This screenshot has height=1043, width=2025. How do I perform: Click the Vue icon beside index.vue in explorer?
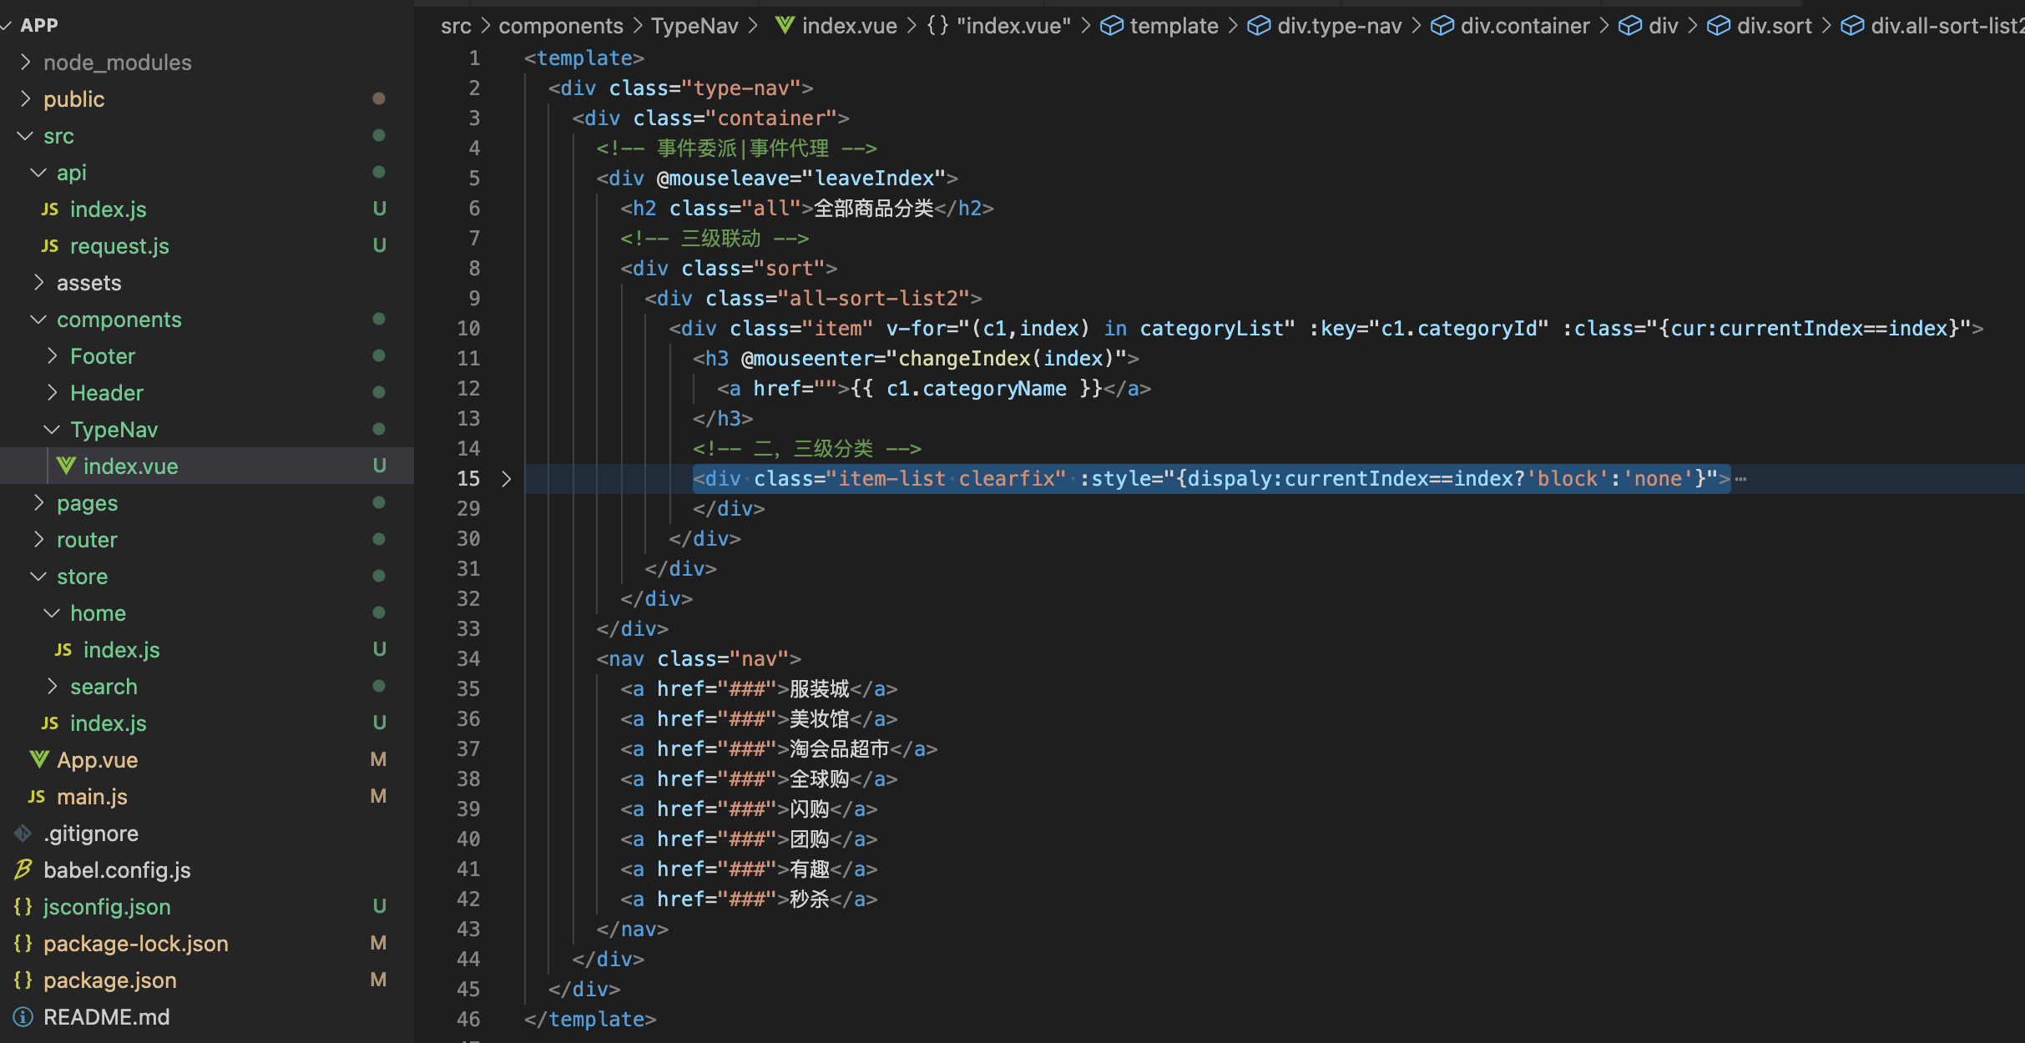66,466
